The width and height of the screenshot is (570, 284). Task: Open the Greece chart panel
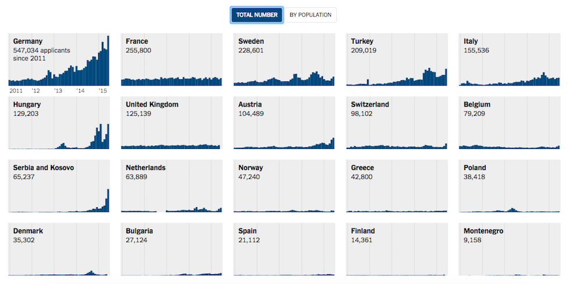(397, 186)
